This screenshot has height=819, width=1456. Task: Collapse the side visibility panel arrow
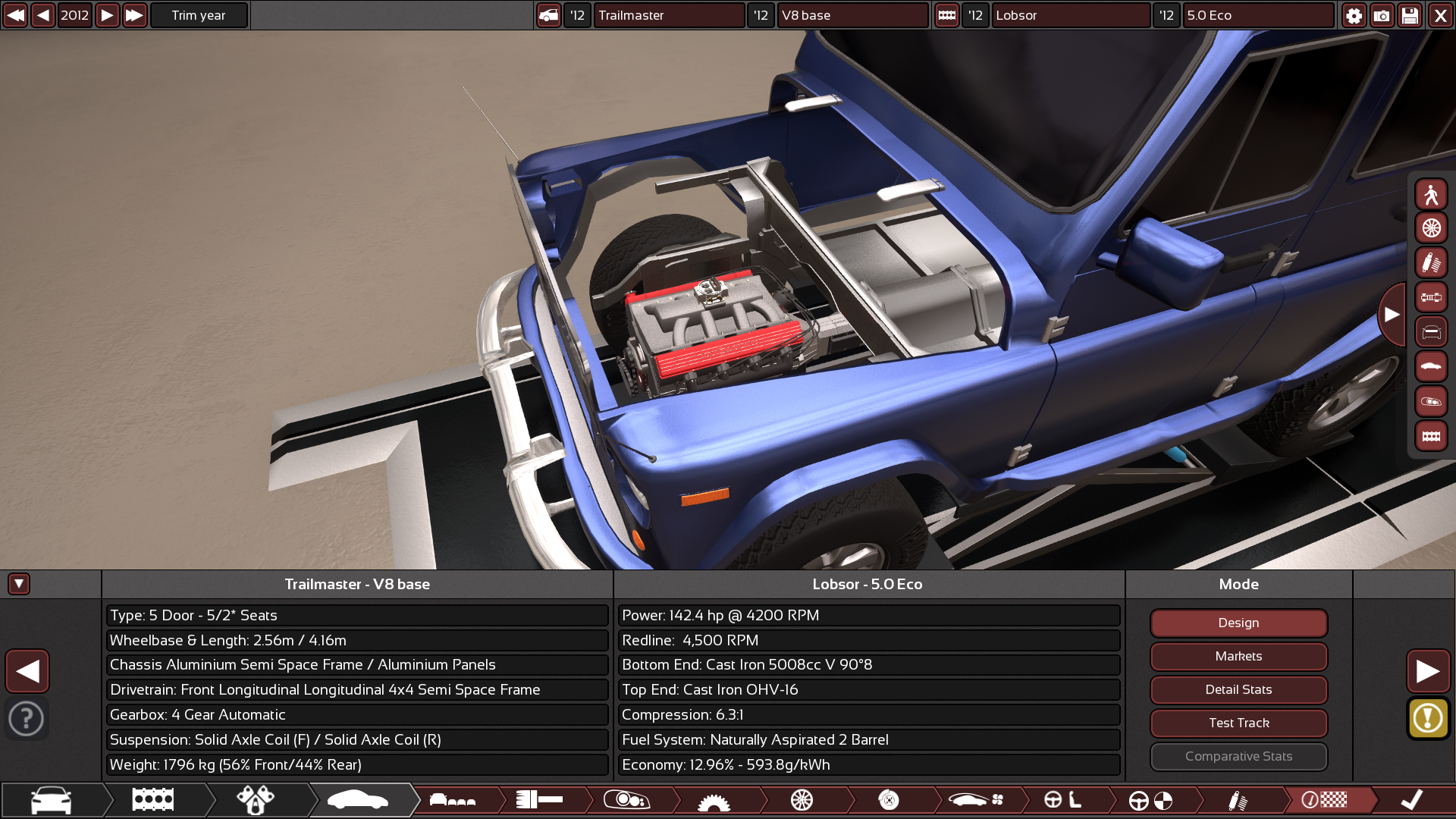1392,314
